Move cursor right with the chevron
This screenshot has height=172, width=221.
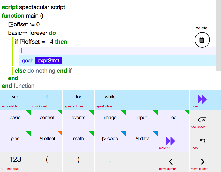(202, 162)
